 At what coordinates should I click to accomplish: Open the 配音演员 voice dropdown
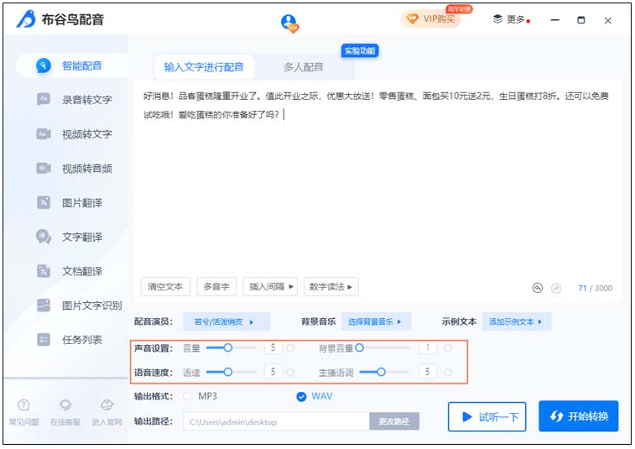pos(224,321)
